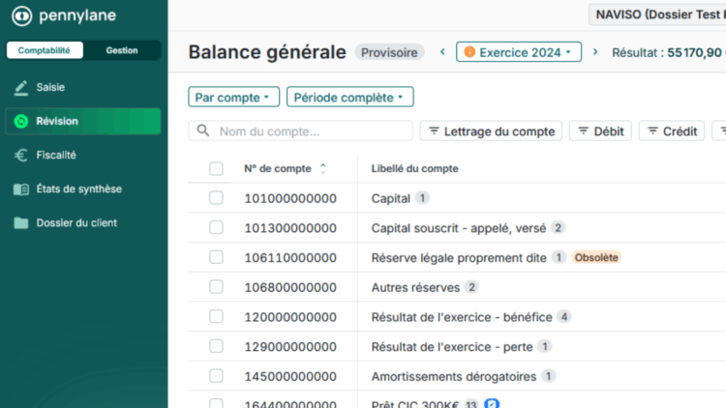Switch to the Gestion tab
This screenshot has width=726, height=408.
click(x=122, y=50)
